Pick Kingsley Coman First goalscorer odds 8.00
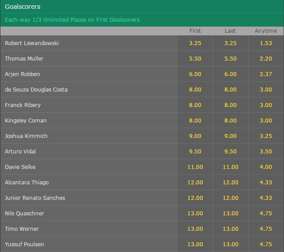This screenshot has width=284, height=252. pos(195,120)
